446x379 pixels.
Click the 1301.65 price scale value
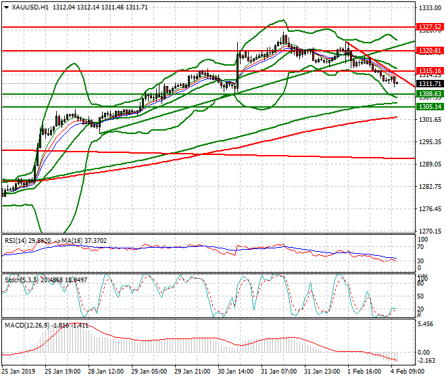[x=430, y=119]
